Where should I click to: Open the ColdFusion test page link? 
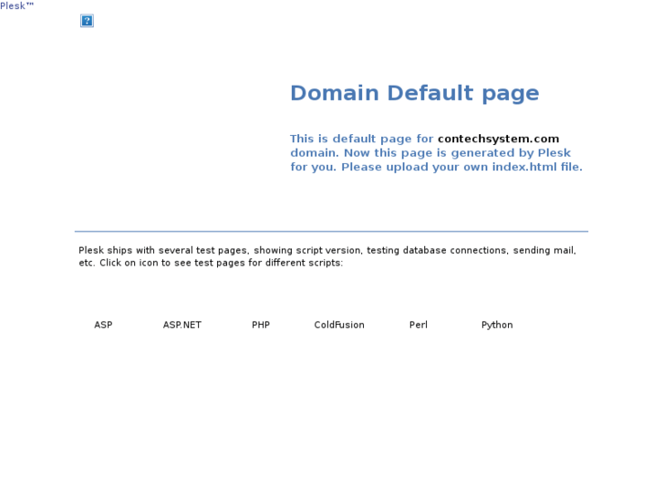339,325
